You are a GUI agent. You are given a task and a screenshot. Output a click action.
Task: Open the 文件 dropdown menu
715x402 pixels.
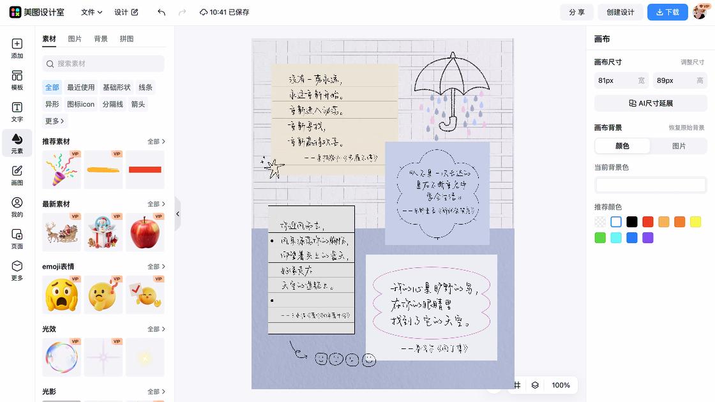[91, 12]
